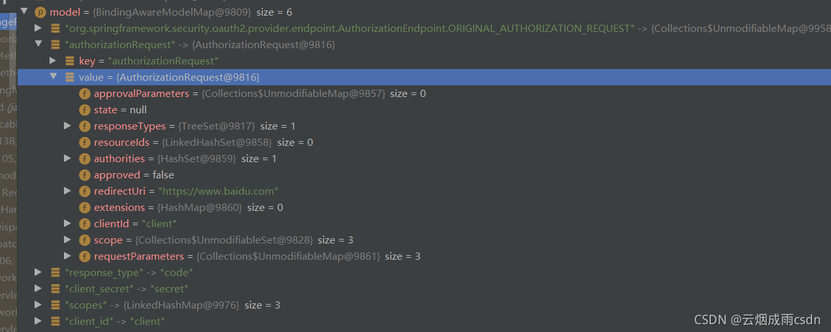Expand the authorities HashSet node
The width and height of the screenshot is (831, 332).
(67, 158)
